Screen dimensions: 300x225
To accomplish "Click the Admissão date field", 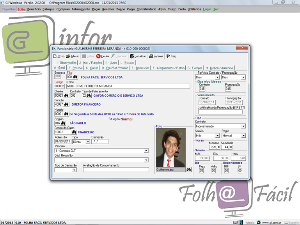I will click(63, 142).
